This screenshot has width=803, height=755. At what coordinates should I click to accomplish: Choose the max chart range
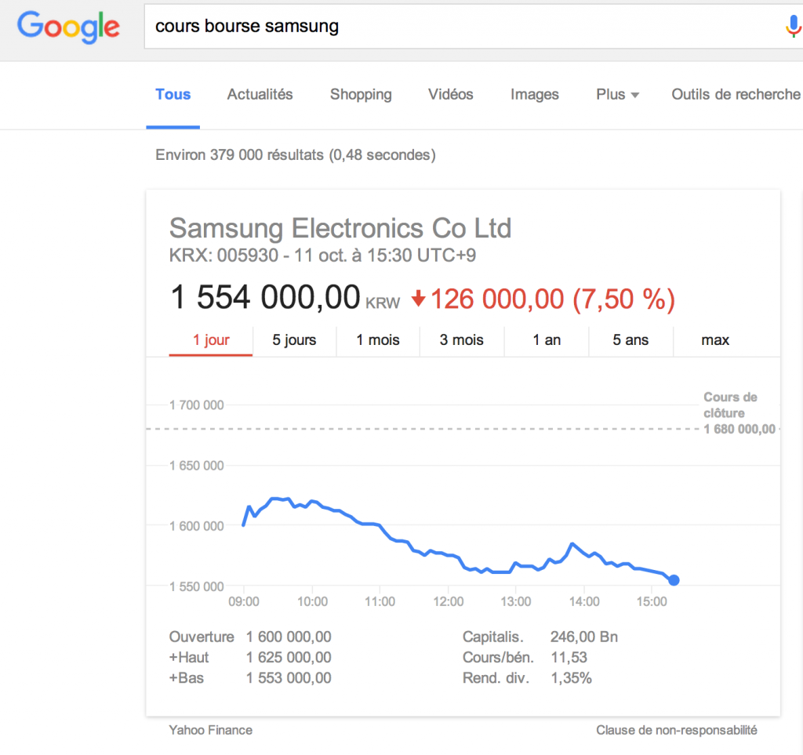click(x=715, y=340)
